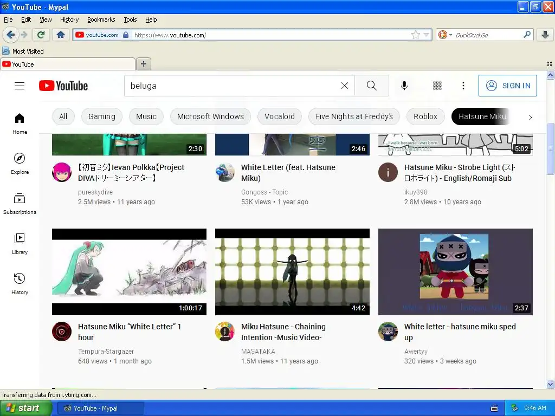Open the YouTube apps grid icon
Screen dimensions: 555x416
437,86
